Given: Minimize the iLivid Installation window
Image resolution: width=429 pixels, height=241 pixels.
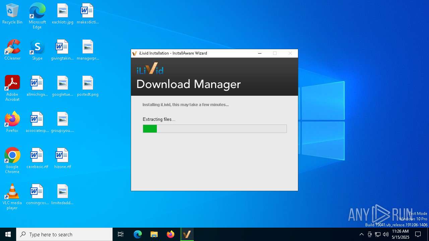Looking at the screenshot, I should (260, 53).
